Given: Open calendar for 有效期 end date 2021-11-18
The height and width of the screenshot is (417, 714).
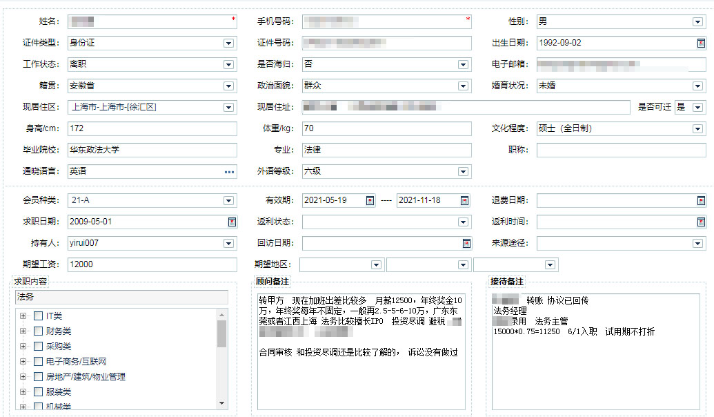Looking at the screenshot, I should (x=464, y=200).
